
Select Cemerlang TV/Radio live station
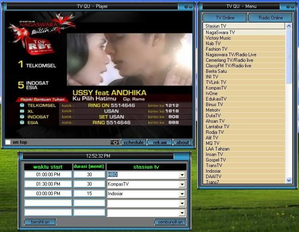click(244, 60)
